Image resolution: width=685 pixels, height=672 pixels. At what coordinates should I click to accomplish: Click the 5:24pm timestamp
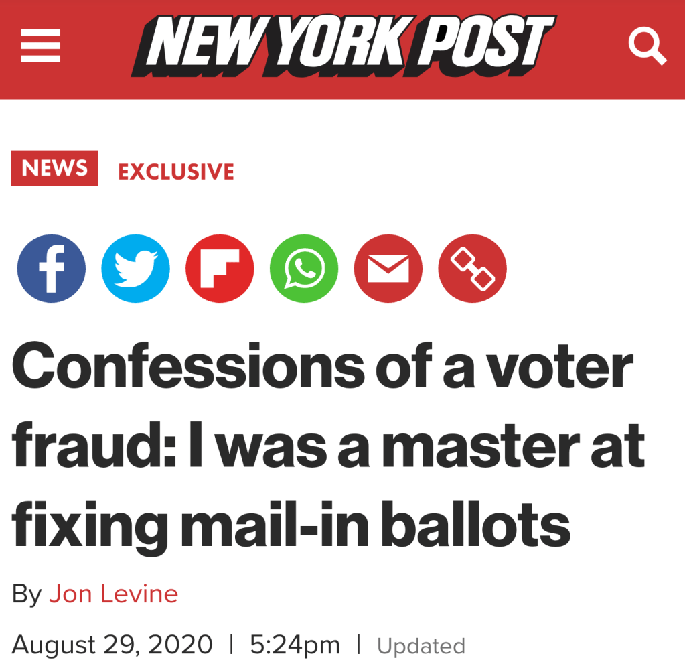[295, 645]
